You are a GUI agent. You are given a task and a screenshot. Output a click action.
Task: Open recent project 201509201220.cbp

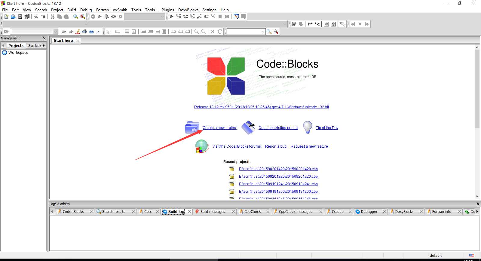(278, 176)
